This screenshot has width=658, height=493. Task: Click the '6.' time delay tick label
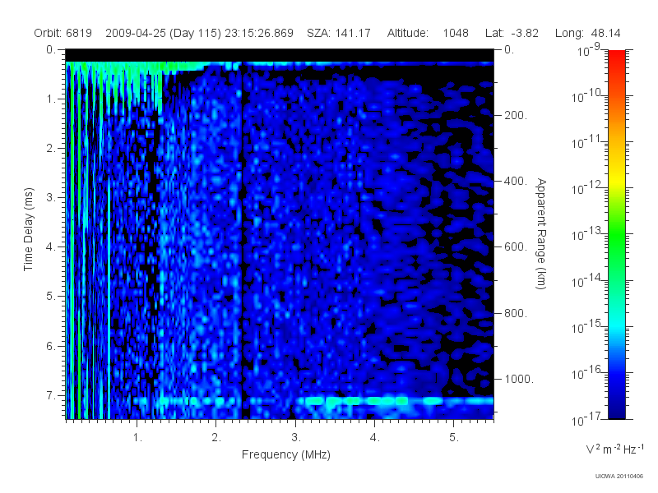point(51,346)
